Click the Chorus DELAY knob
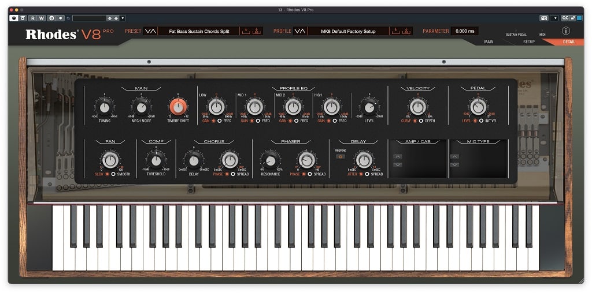592x293 pixels. (x=194, y=161)
